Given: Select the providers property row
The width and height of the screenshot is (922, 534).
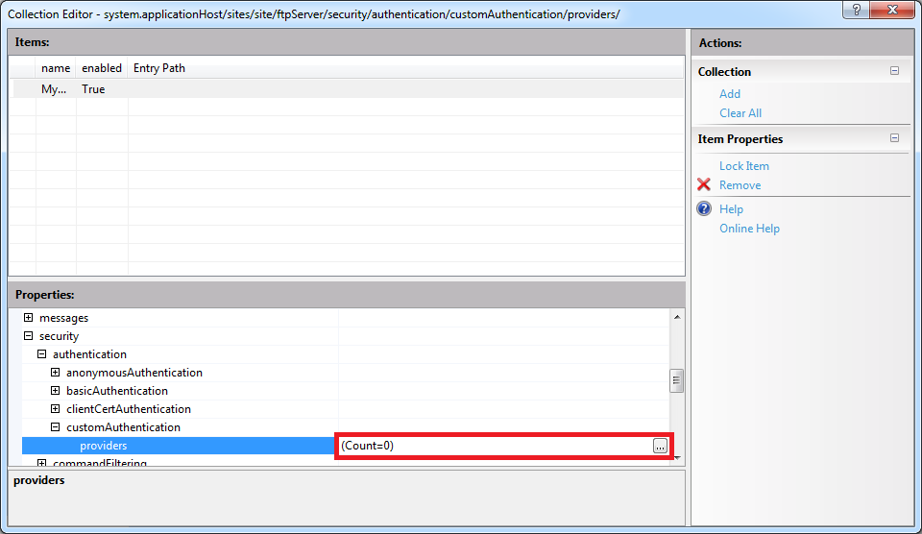Looking at the screenshot, I should (104, 446).
